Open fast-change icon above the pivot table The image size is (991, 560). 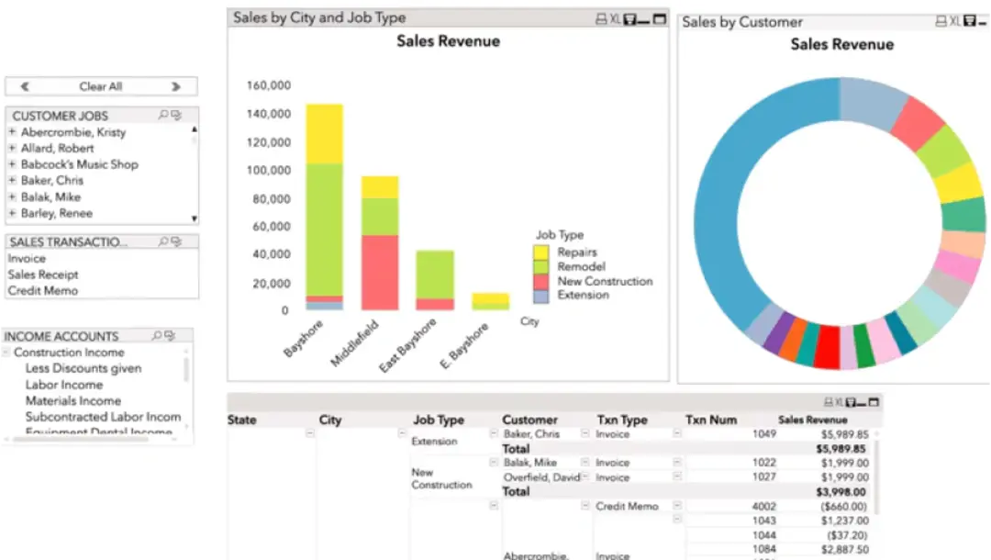(851, 402)
